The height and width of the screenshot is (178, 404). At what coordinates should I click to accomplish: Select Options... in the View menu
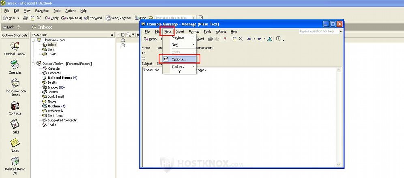pos(180,59)
